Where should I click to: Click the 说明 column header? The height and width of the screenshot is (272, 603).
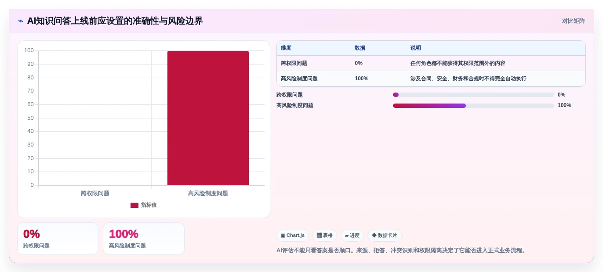click(x=416, y=48)
